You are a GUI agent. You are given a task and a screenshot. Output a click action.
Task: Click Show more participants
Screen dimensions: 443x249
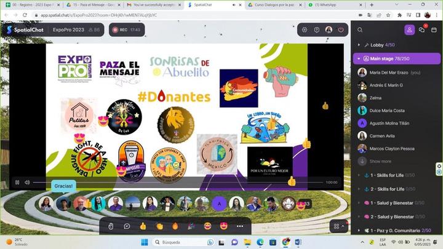pyautogui.click(x=380, y=162)
